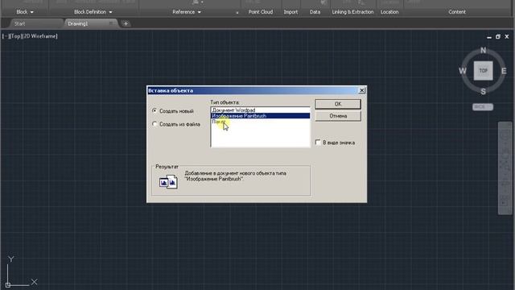The width and height of the screenshot is (515, 290).
Task: Open the Location ribbon panel
Action: pos(389,12)
